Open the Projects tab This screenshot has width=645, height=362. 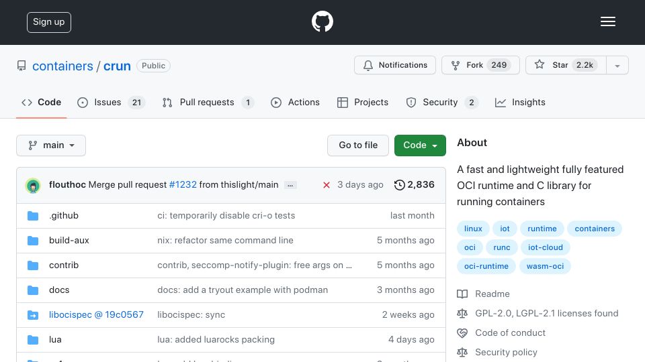pyautogui.click(x=362, y=102)
